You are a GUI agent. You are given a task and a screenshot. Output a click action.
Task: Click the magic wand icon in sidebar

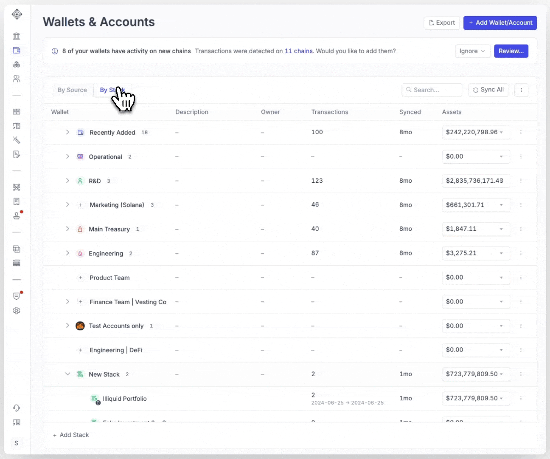coord(17,140)
